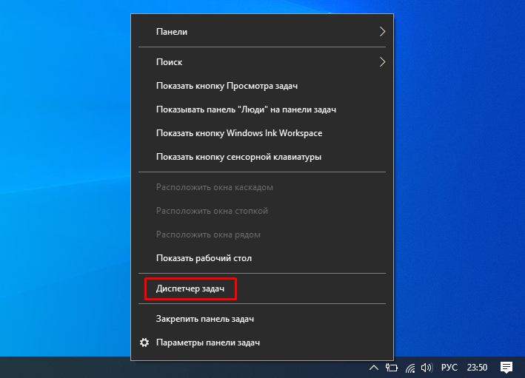This screenshot has width=525, height=378.
Task: Choose Показать рабочий стол
Action: pyautogui.click(x=262, y=258)
